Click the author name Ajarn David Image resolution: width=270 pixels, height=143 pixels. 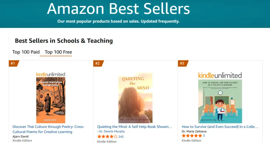tap(20, 136)
